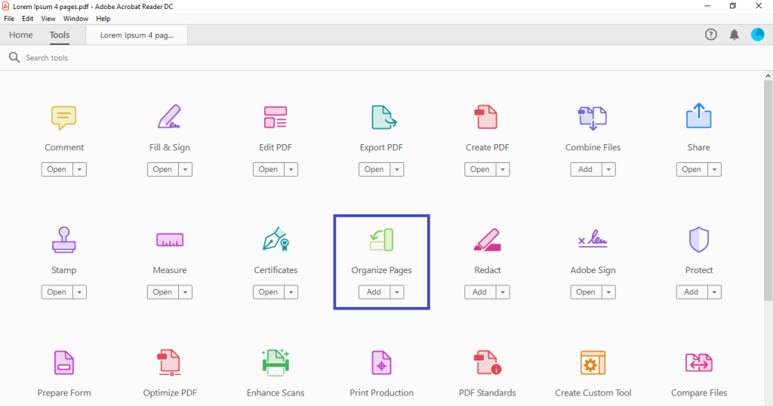Select the Fill & Sign pen icon
The image size is (773, 406).
[x=169, y=117]
